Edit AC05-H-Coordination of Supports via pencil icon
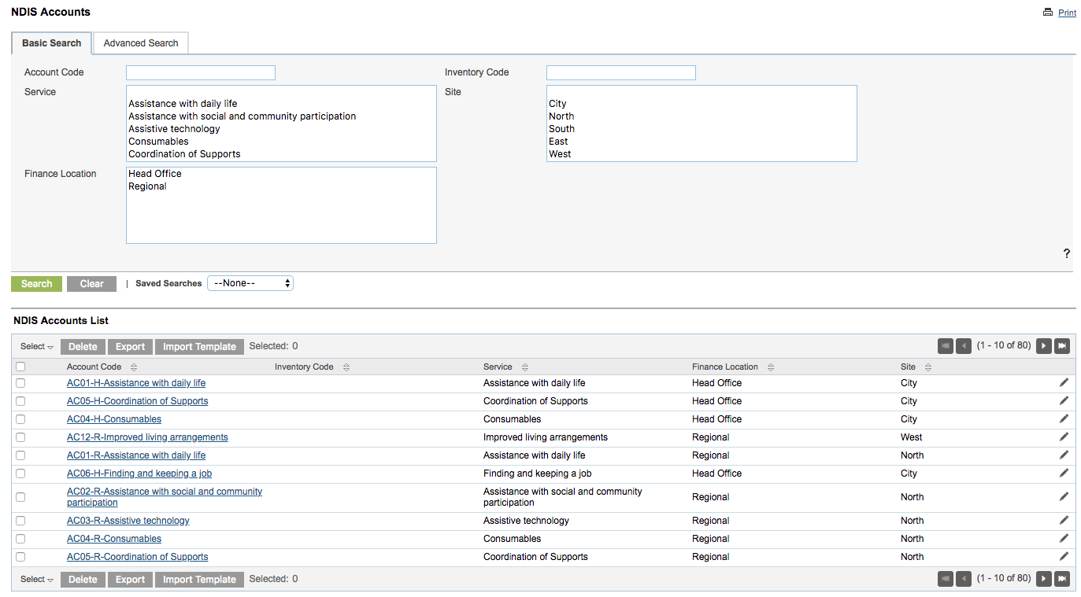Viewport: 1081px width, 597px height. point(1064,400)
